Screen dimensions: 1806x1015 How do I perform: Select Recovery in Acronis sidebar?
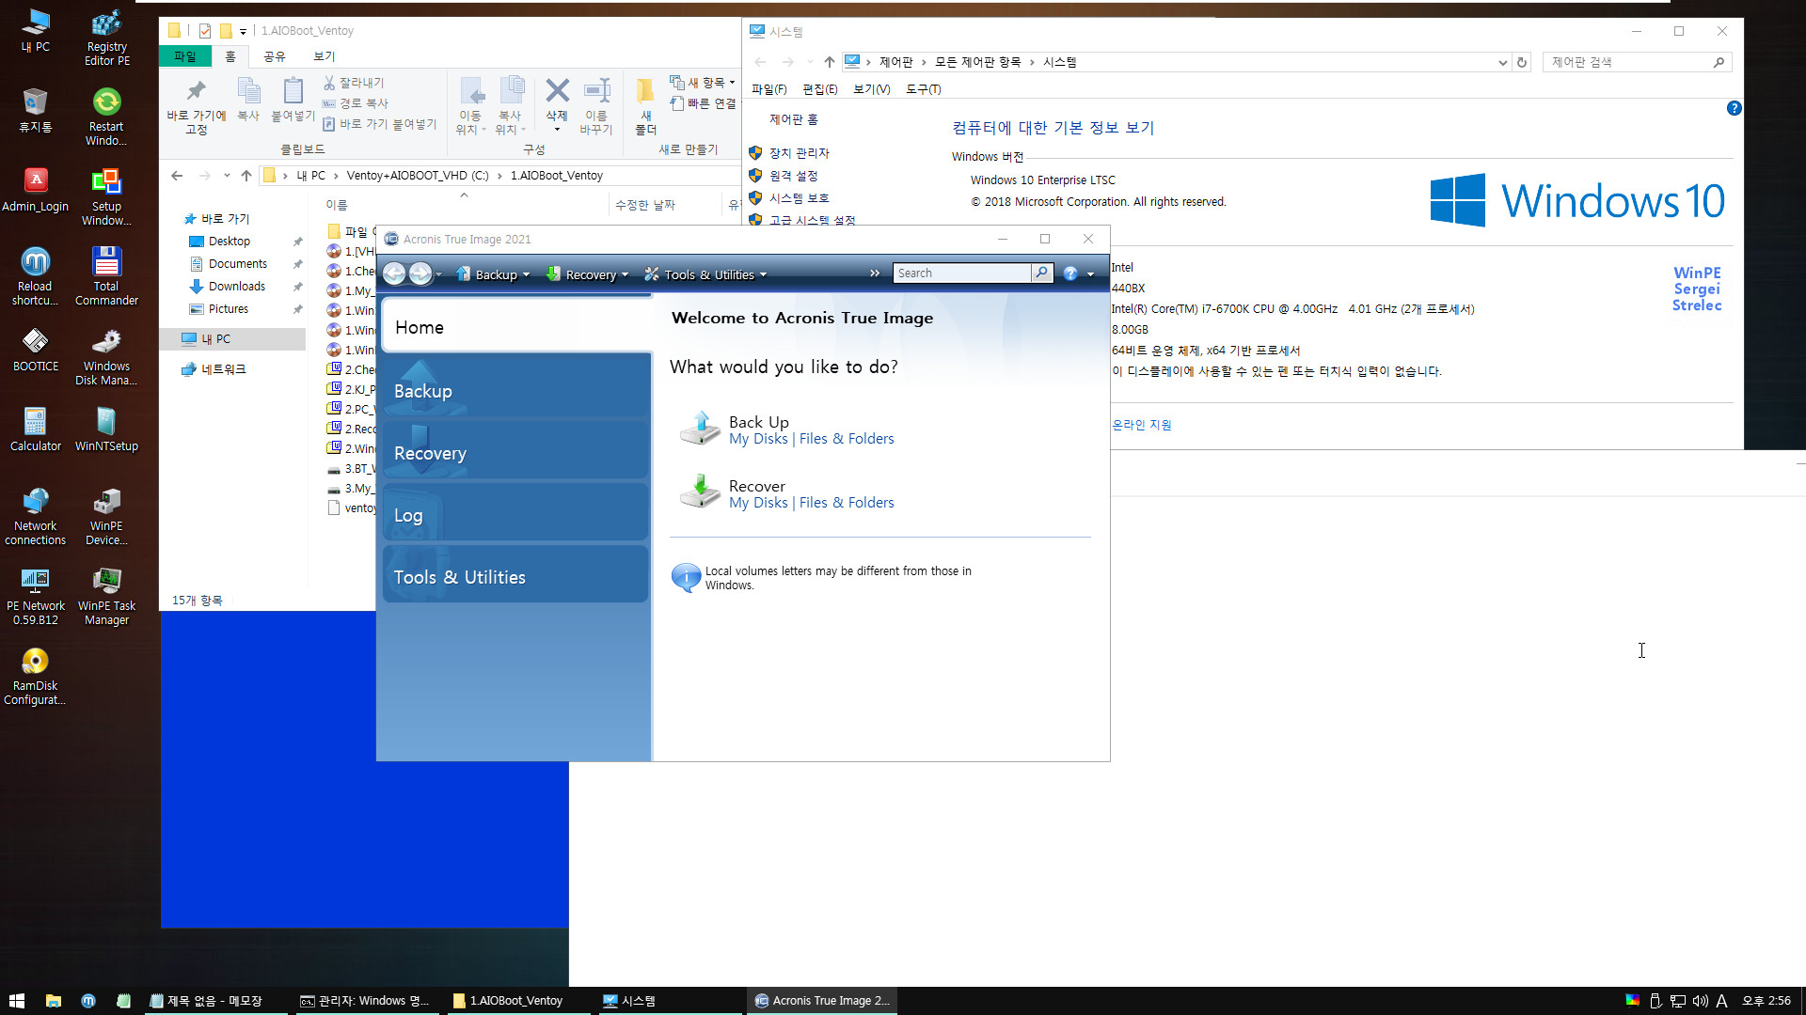pos(516,451)
